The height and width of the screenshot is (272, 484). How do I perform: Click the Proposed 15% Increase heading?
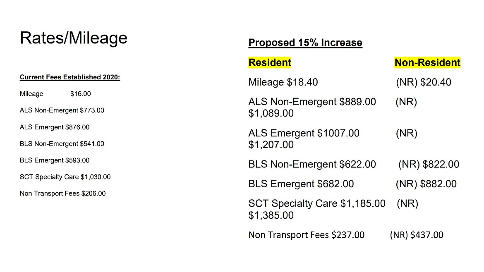click(x=305, y=43)
